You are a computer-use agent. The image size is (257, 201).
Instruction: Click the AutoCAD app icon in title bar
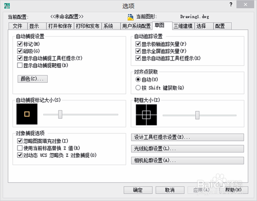tap(7, 6)
